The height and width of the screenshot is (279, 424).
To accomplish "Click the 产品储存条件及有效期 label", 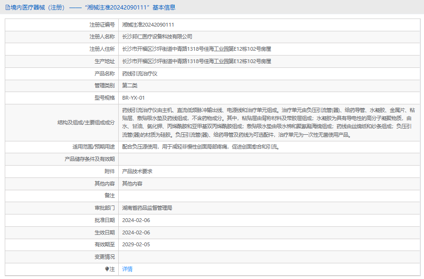I will 90,159.
